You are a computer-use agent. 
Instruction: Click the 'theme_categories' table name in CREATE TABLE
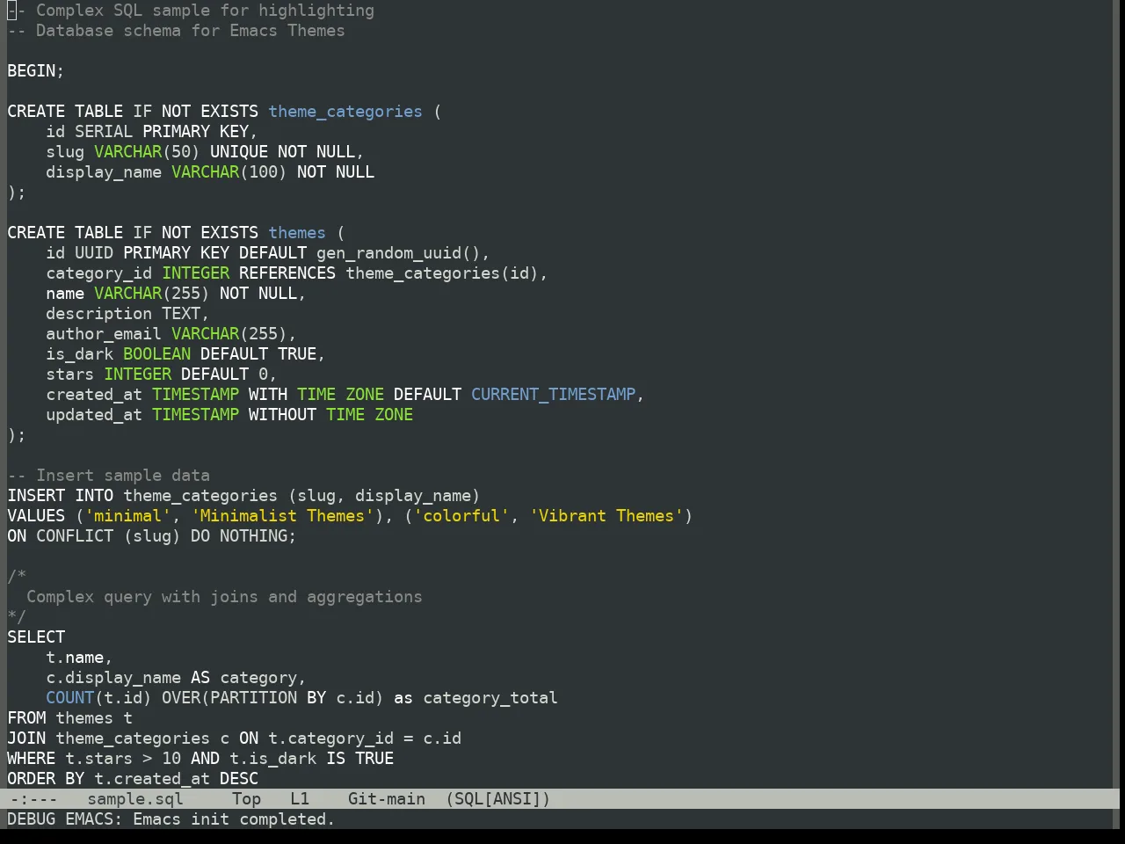345,112
